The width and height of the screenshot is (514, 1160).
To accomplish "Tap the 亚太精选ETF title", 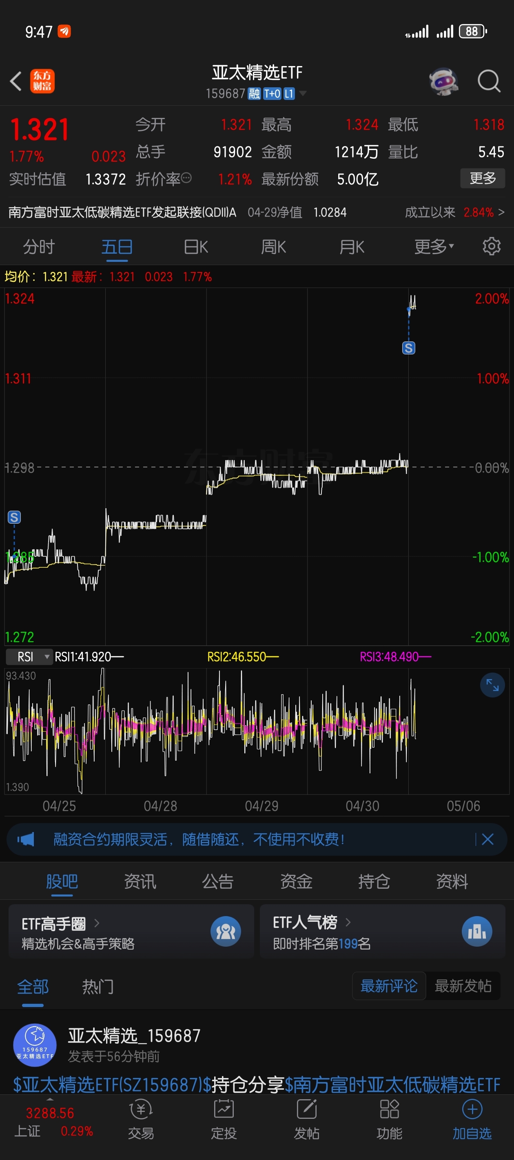I will point(257,73).
